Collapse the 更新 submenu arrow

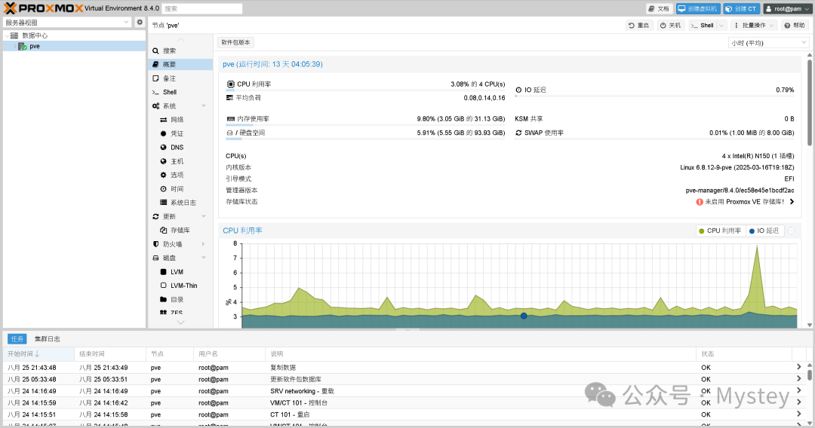pyautogui.click(x=204, y=216)
